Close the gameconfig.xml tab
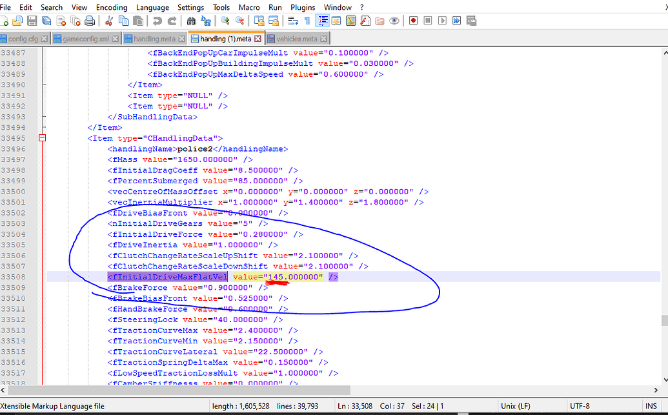668x415 pixels. pyautogui.click(x=116, y=39)
